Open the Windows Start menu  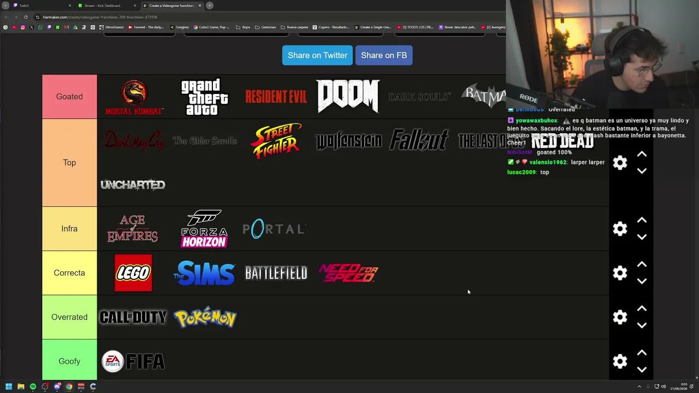tap(9, 386)
